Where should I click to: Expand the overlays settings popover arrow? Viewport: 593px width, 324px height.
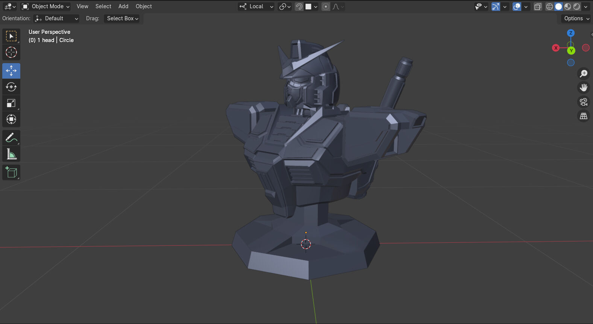coord(526,6)
